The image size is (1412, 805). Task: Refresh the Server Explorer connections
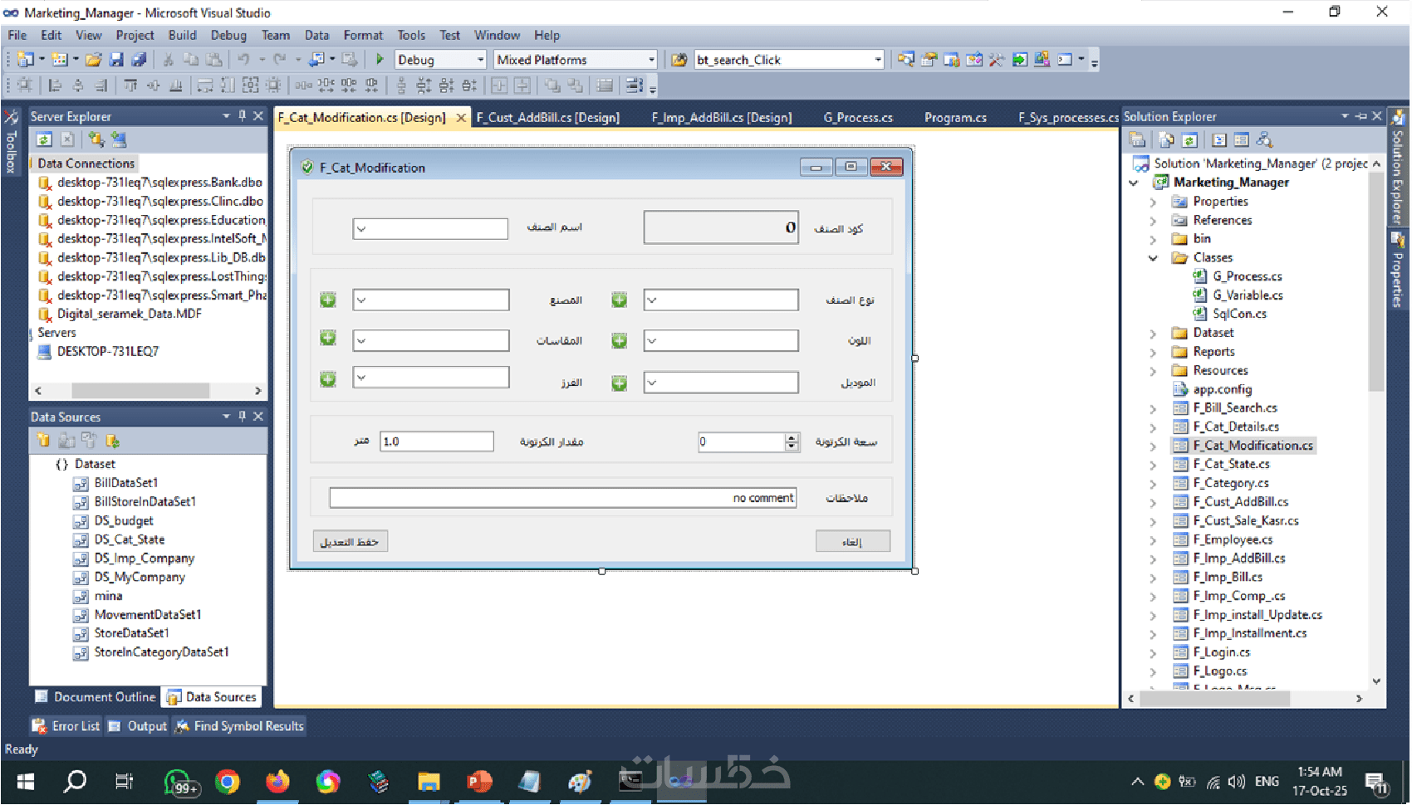tap(44, 139)
